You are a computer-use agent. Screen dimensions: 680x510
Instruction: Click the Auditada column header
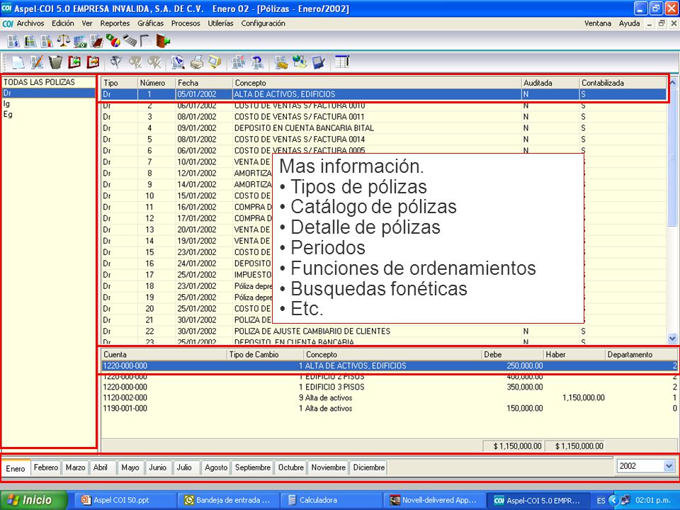[550, 83]
